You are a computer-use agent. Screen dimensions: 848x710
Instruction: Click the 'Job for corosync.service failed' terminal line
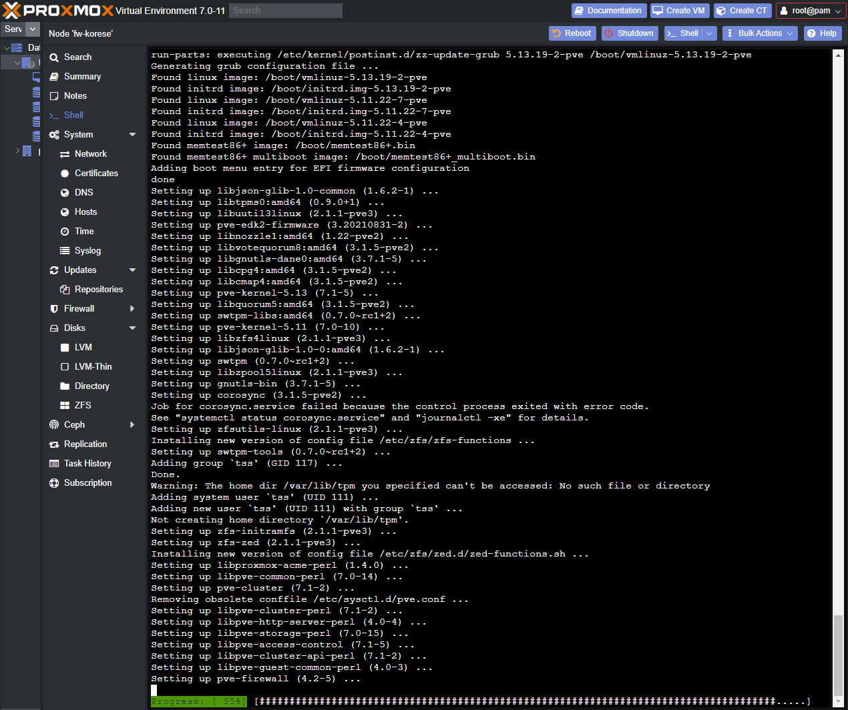[x=399, y=406]
